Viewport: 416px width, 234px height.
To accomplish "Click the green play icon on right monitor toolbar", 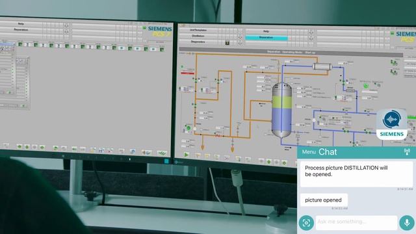I will pyautogui.click(x=187, y=155).
